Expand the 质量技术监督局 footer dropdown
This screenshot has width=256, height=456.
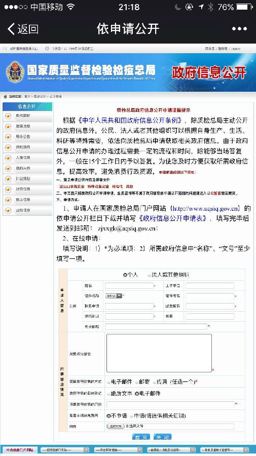tap(224, 450)
